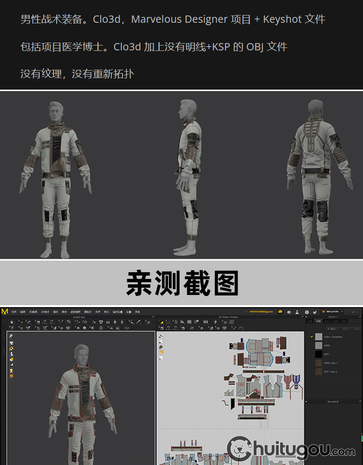Select the highlighted fabric tab in object browser
Screen dimensions: 363x465
[318, 321]
